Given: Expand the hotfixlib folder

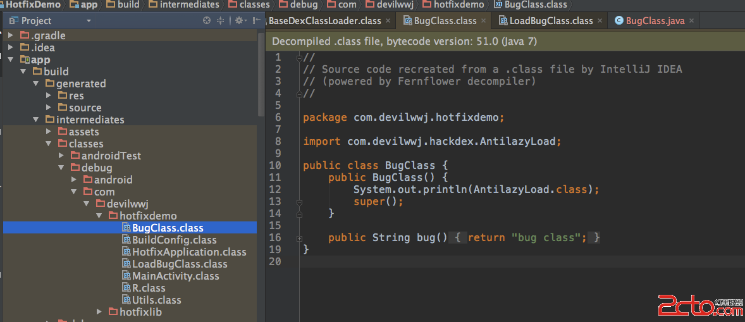Looking at the screenshot, I should pyautogui.click(x=99, y=312).
